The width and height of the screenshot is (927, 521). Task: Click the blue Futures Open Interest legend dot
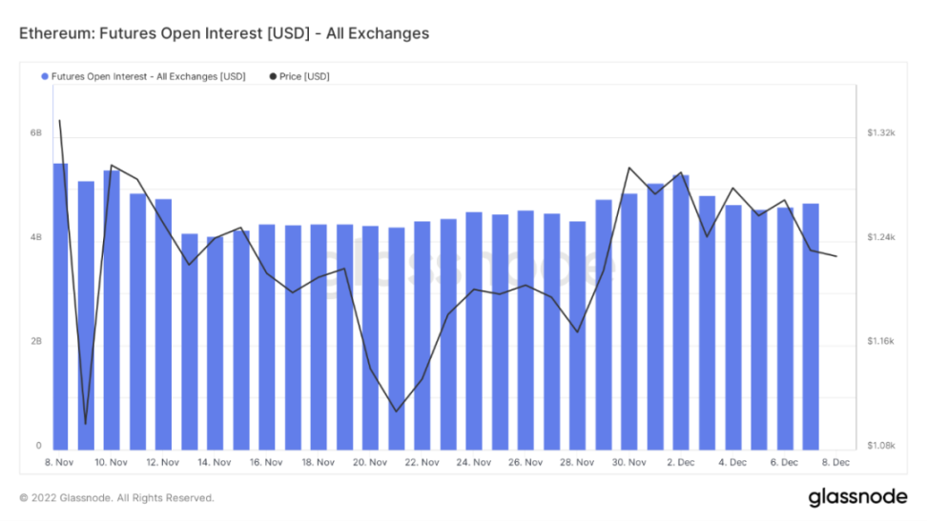point(44,76)
